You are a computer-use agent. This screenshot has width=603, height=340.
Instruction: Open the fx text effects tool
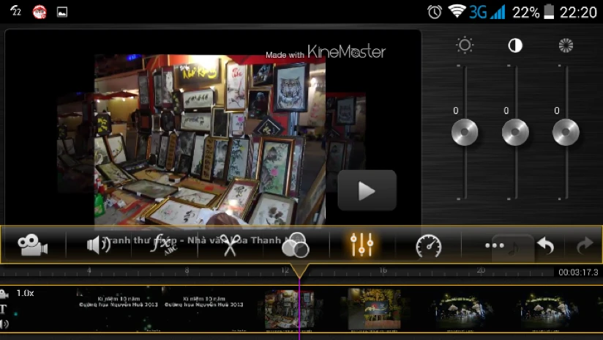coord(163,245)
